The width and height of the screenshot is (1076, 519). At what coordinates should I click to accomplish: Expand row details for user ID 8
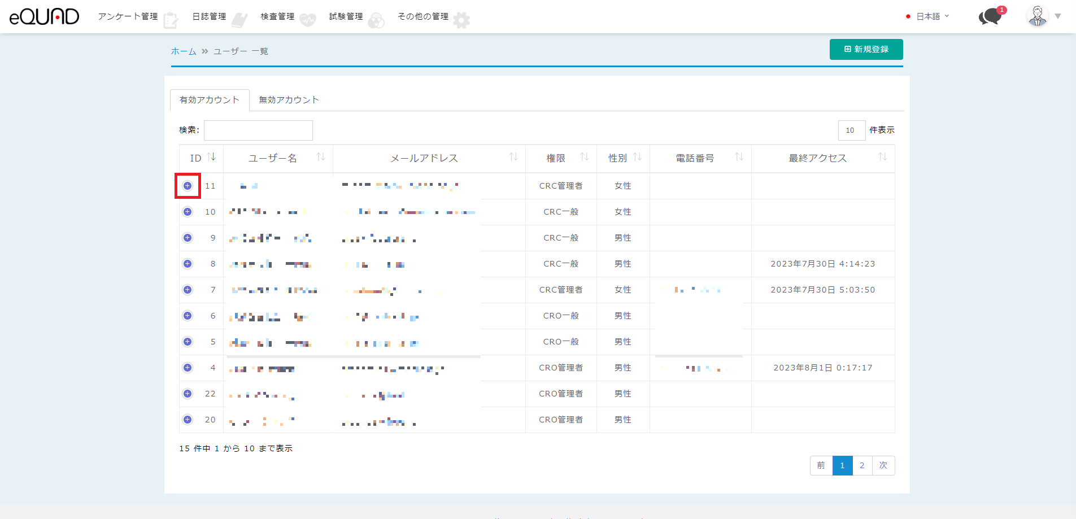(x=188, y=264)
